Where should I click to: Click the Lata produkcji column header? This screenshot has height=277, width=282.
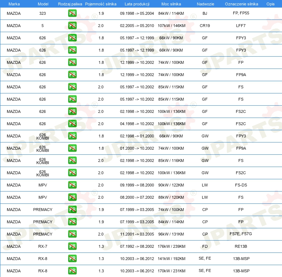(x=137, y=4)
